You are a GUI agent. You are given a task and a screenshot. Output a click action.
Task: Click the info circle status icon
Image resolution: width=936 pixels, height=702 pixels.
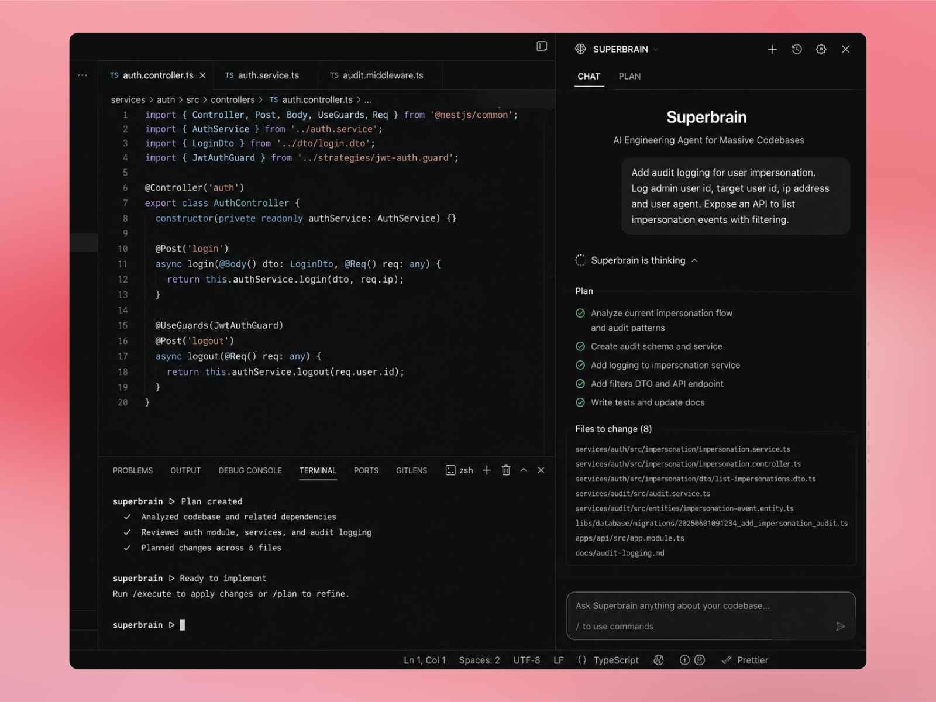tap(684, 660)
